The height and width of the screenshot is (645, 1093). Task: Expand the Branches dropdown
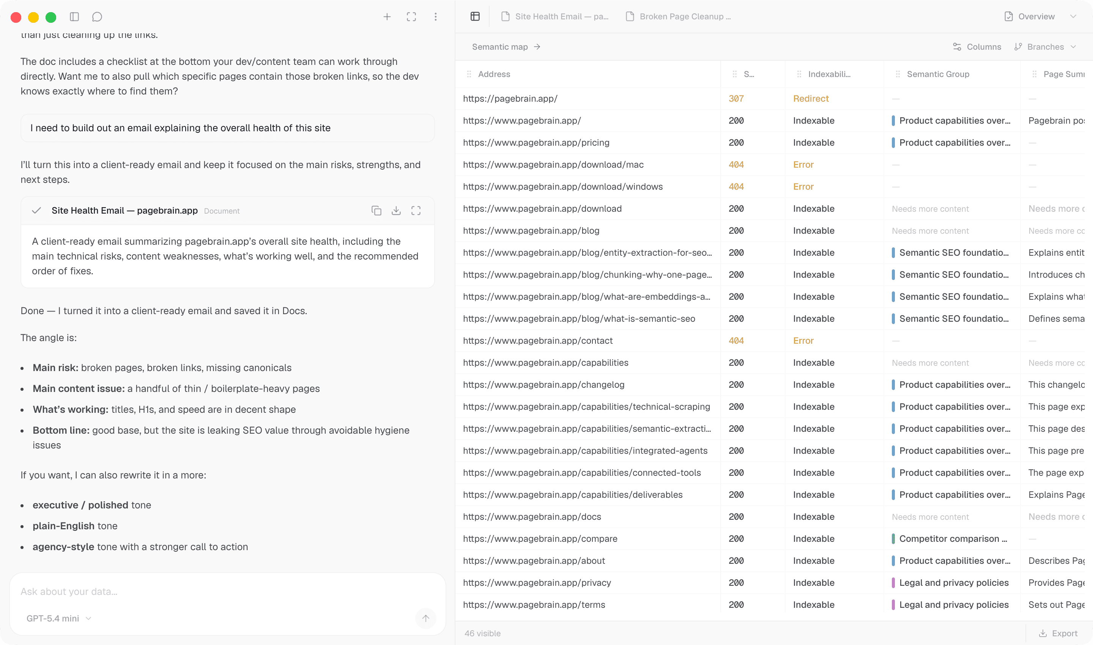1073,47
